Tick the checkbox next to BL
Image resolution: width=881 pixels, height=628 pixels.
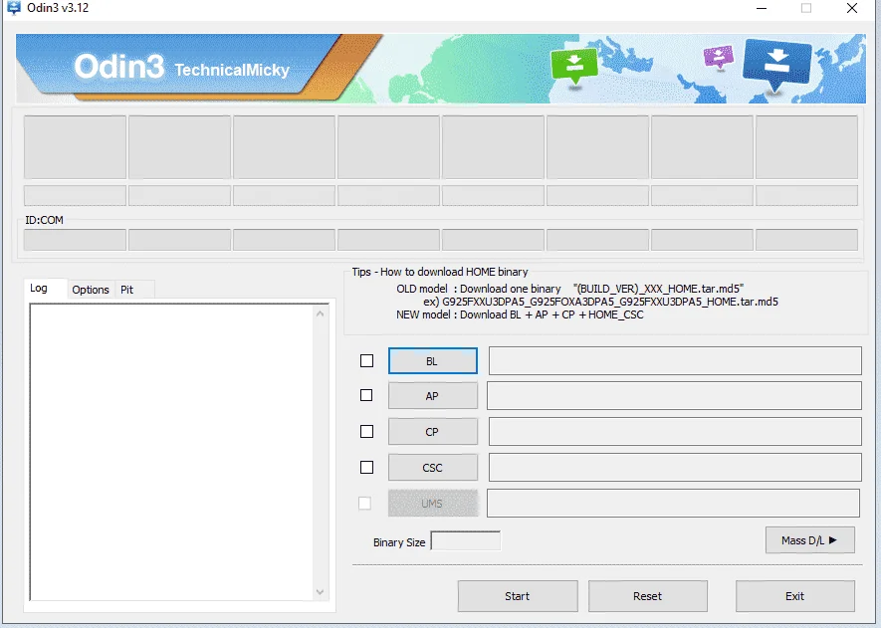366,360
